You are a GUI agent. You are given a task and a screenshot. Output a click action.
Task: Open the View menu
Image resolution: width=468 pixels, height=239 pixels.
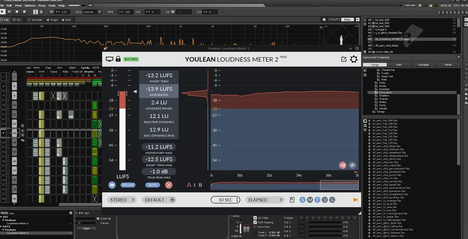tap(18, 5)
